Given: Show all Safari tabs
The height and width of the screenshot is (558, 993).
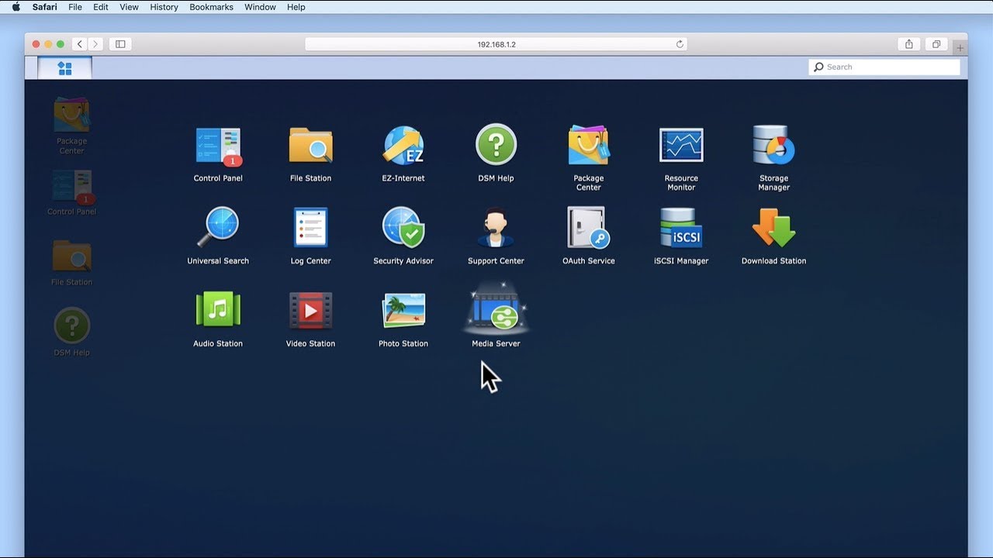Looking at the screenshot, I should tap(936, 44).
